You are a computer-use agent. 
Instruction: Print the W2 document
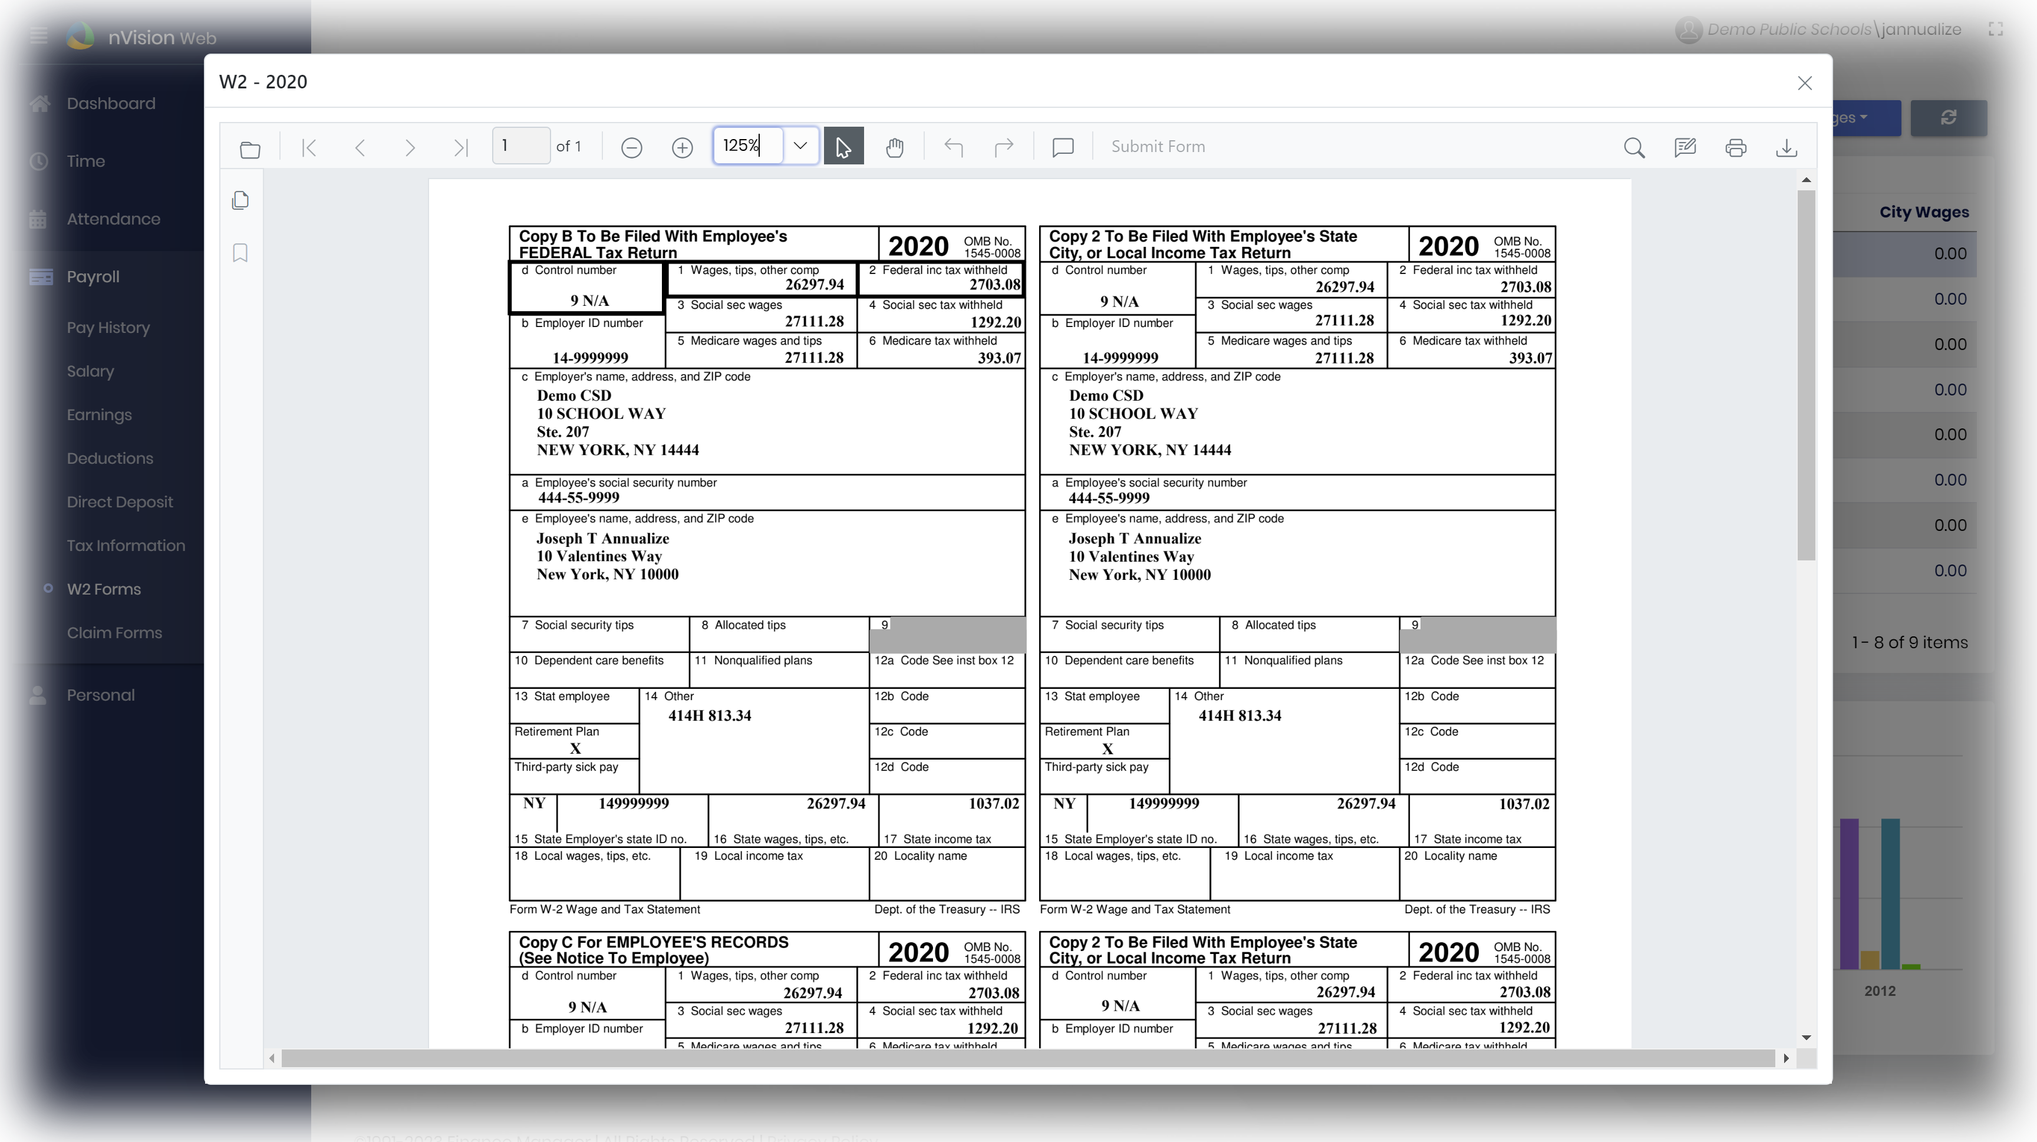(x=1736, y=148)
